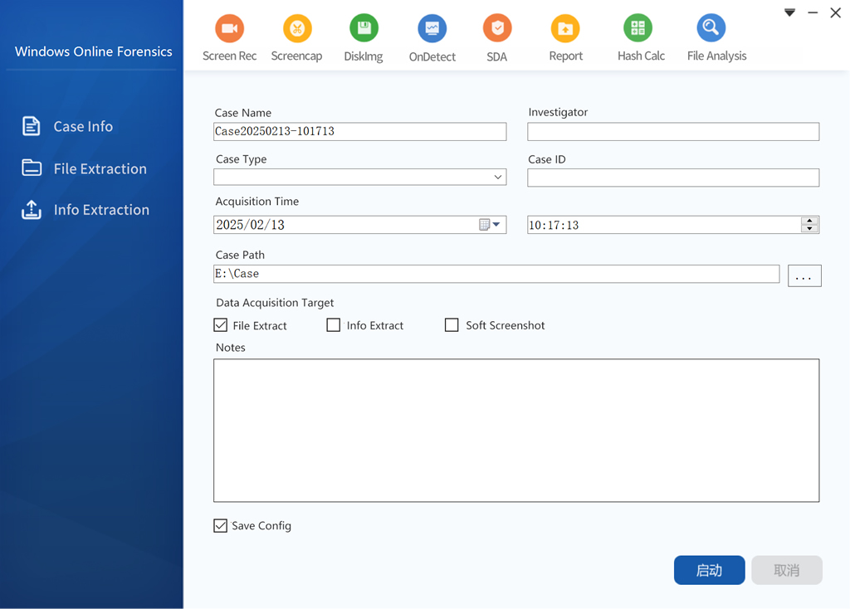Minimize the forensics window

tap(813, 12)
